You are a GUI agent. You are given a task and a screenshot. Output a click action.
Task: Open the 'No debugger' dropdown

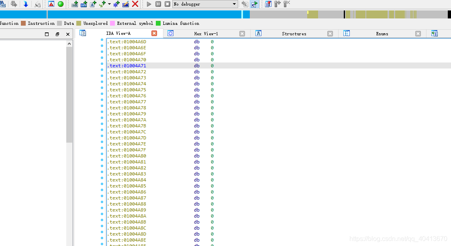click(x=205, y=4)
